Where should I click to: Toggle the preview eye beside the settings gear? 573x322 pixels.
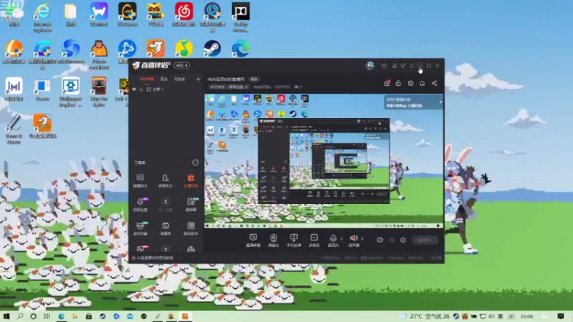(392, 240)
